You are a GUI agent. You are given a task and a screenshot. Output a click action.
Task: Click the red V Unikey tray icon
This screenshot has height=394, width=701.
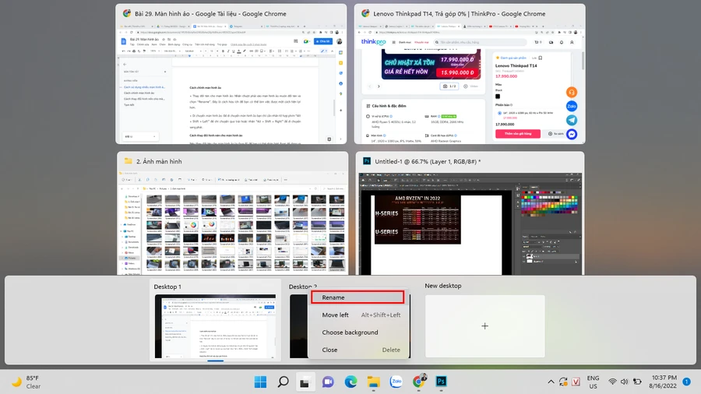576,382
